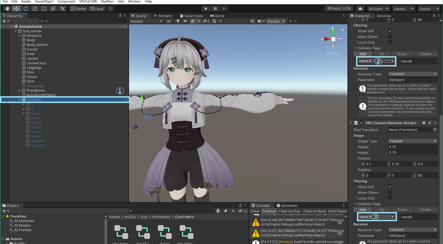Open Shaded draw mode dropdown

click(146, 21)
